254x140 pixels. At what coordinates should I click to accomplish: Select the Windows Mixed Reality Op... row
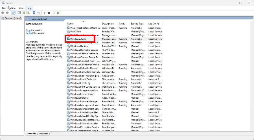114,116
